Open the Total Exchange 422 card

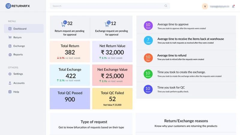coord(70,75)
